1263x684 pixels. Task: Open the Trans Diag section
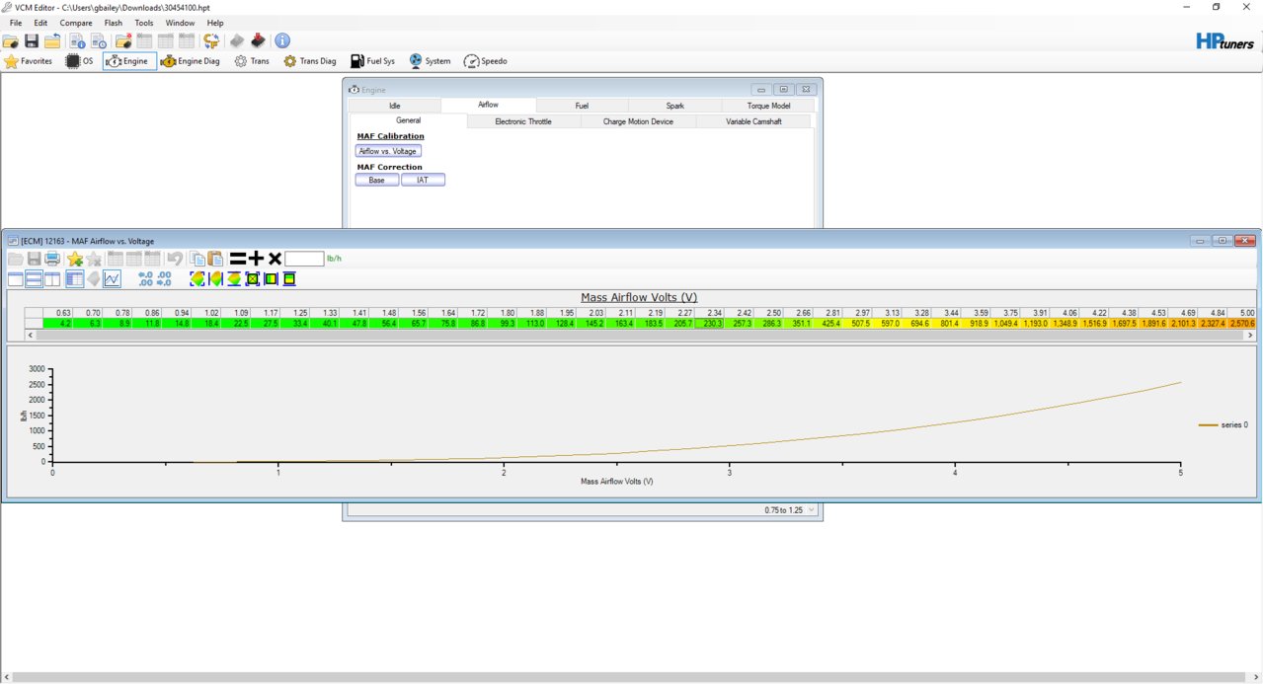310,61
